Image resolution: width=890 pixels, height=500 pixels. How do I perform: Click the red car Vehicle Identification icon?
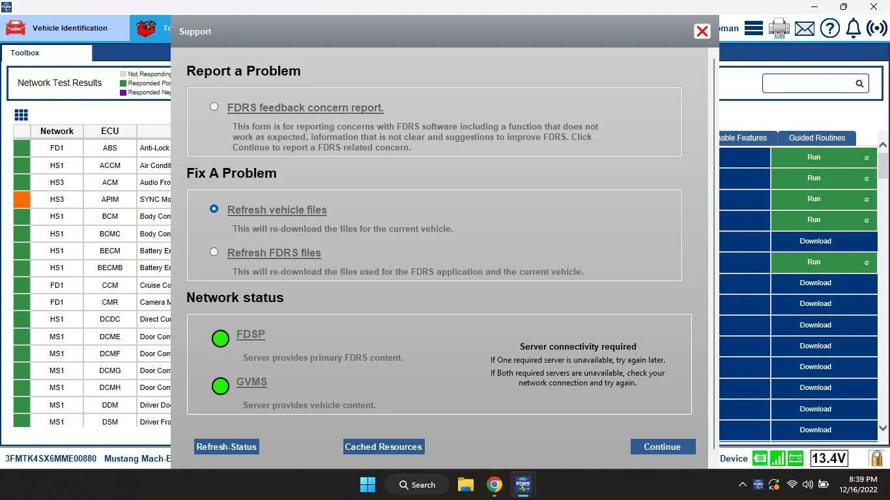click(x=16, y=28)
